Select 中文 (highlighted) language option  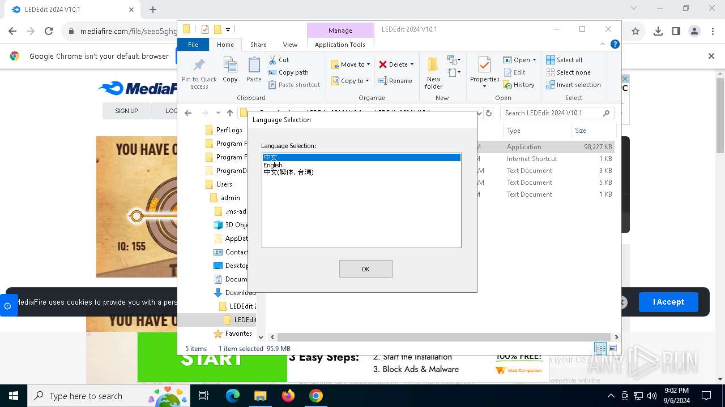click(x=361, y=158)
